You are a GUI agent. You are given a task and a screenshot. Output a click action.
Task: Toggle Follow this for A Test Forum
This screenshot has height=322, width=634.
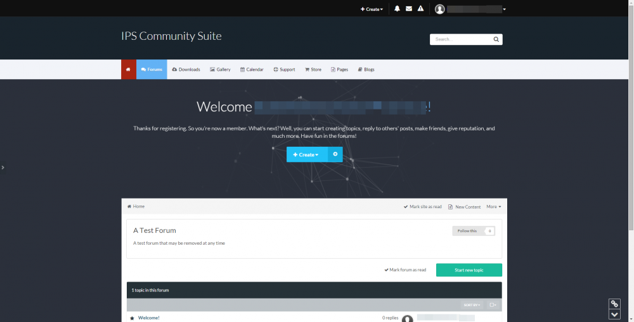[x=468, y=231]
